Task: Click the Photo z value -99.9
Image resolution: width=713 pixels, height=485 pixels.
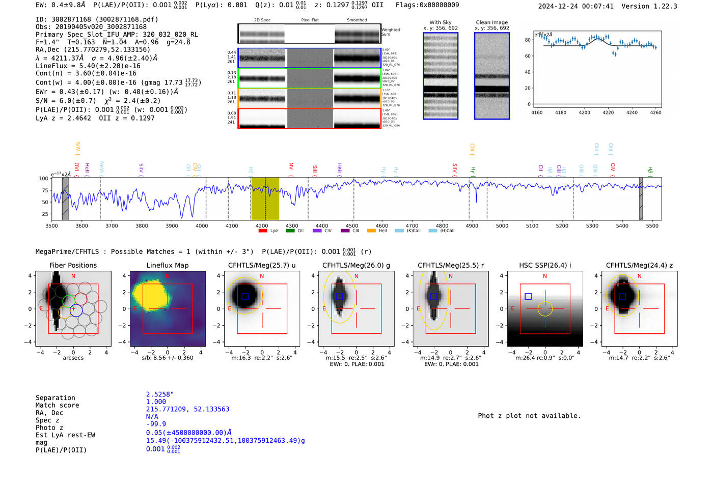Action: click(x=156, y=423)
